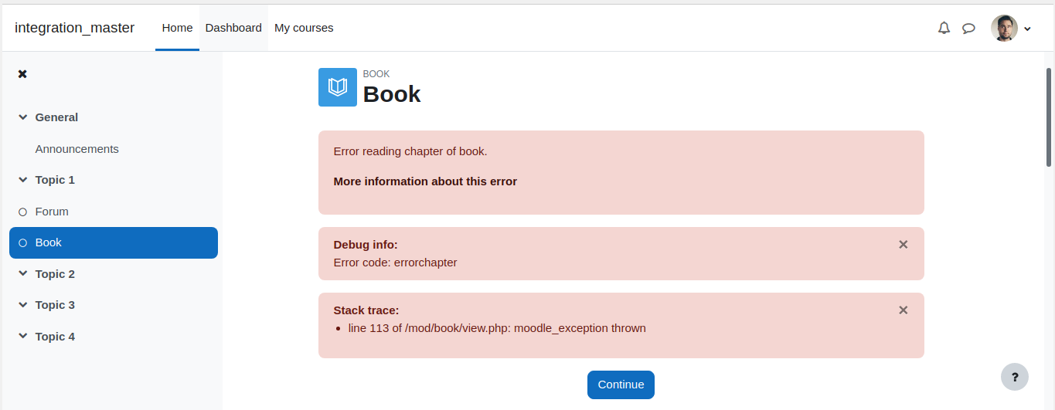Click the Forum completion circle
The height and width of the screenshot is (410, 1055).
pyautogui.click(x=22, y=212)
